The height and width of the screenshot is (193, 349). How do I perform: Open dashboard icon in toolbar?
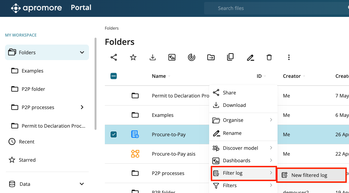(x=172, y=57)
